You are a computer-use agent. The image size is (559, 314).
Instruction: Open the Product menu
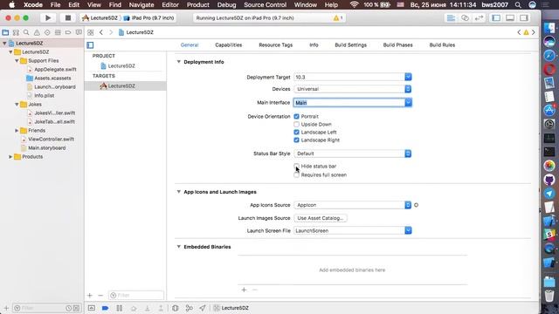click(198, 4)
